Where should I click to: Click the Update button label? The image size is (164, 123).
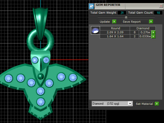pyautogui.click(x=105, y=22)
